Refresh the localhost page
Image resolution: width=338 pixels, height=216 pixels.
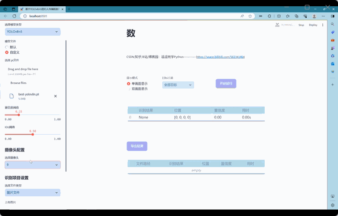tap(14, 16)
